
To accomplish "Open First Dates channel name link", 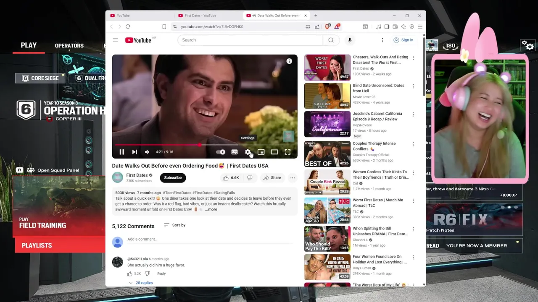I will [x=137, y=175].
